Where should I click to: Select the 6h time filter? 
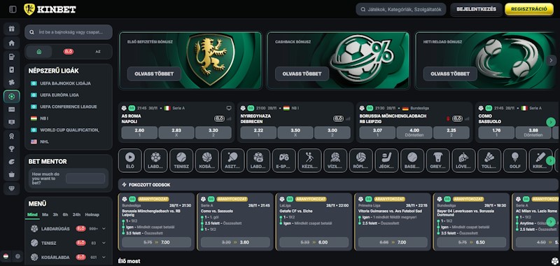(x=65, y=215)
